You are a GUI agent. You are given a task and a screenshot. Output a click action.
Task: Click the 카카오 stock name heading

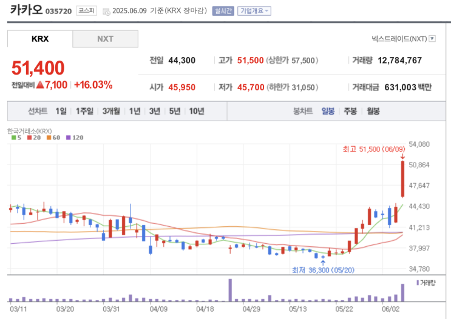(26, 10)
